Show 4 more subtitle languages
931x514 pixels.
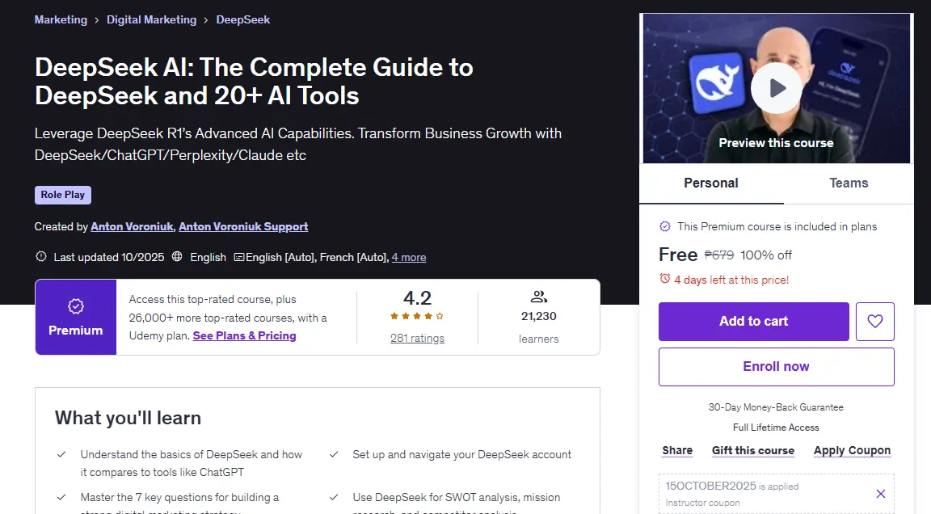click(x=408, y=257)
